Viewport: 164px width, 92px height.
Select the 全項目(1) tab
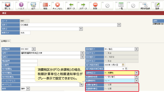pos(5,41)
